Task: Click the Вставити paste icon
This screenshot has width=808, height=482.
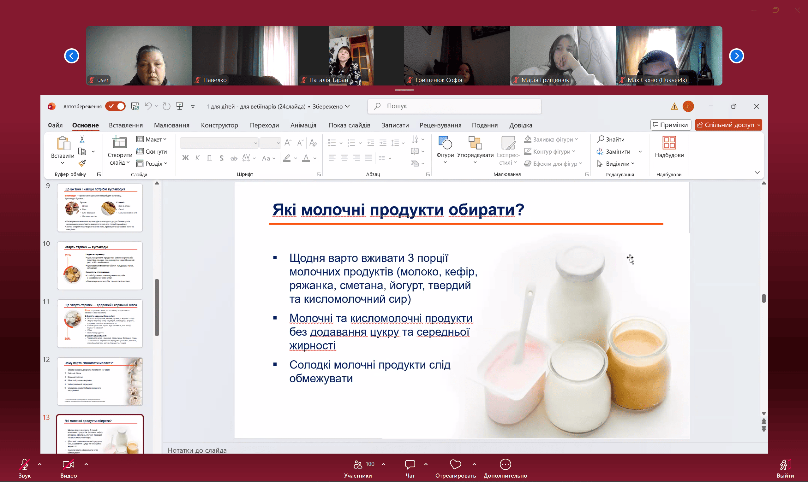Action: tap(63, 143)
